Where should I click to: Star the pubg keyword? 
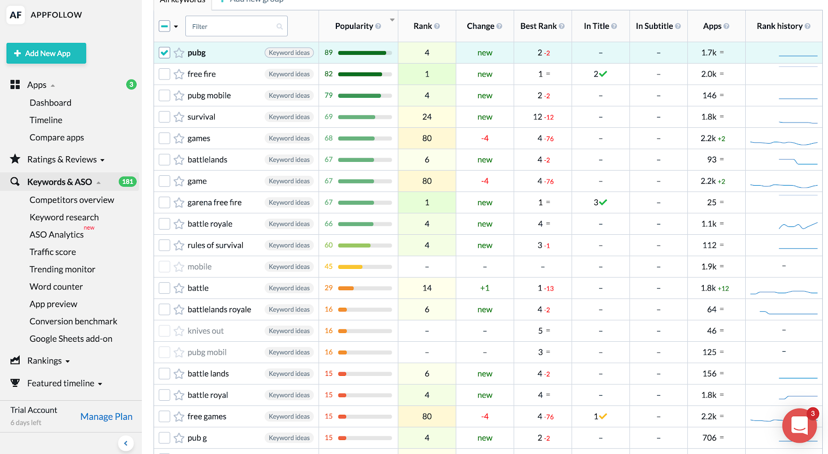tap(179, 53)
